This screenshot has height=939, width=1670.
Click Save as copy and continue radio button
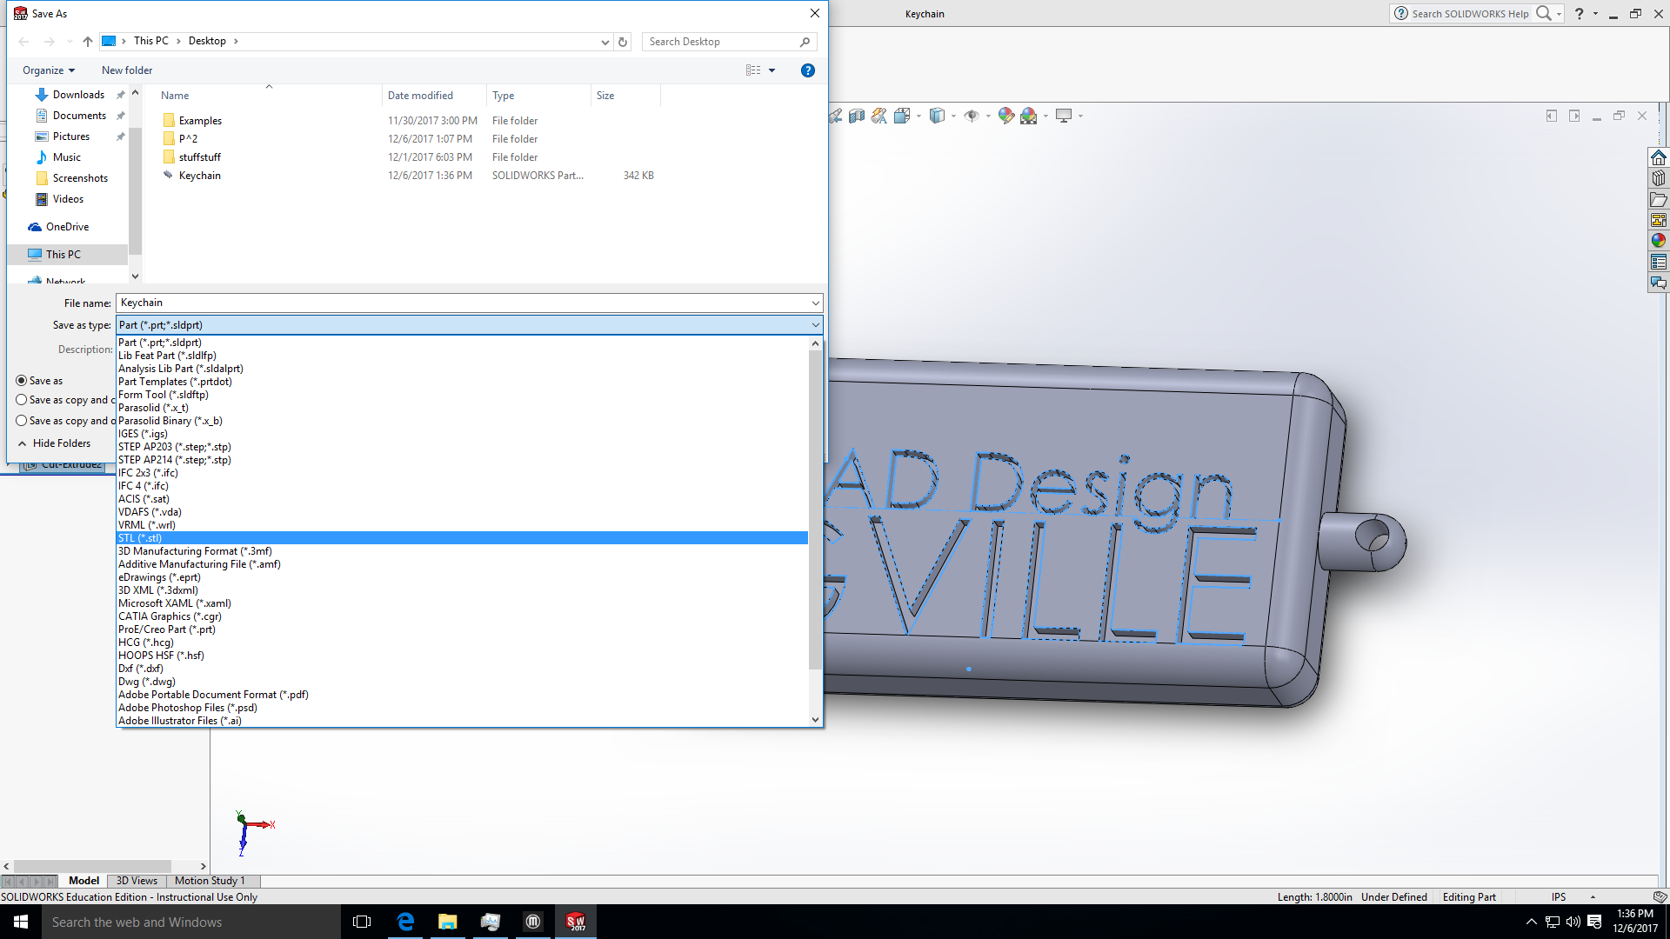[x=21, y=399]
